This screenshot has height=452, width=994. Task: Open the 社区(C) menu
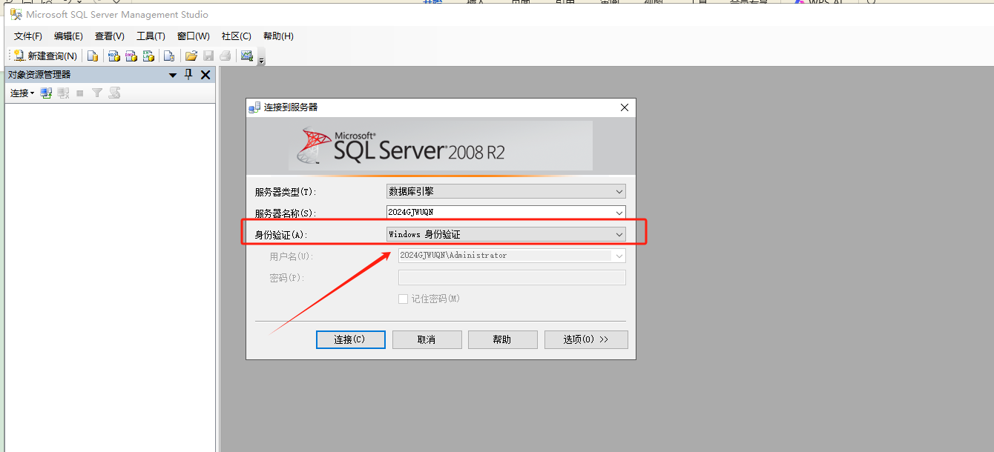click(x=237, y=36)
